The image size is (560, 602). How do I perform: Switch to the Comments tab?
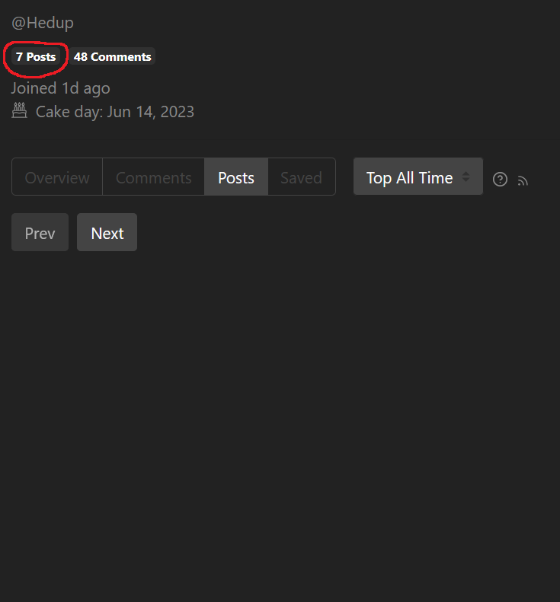154,177
